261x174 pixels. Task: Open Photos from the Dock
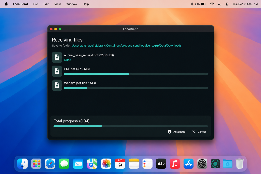click(x=106, y=164)
